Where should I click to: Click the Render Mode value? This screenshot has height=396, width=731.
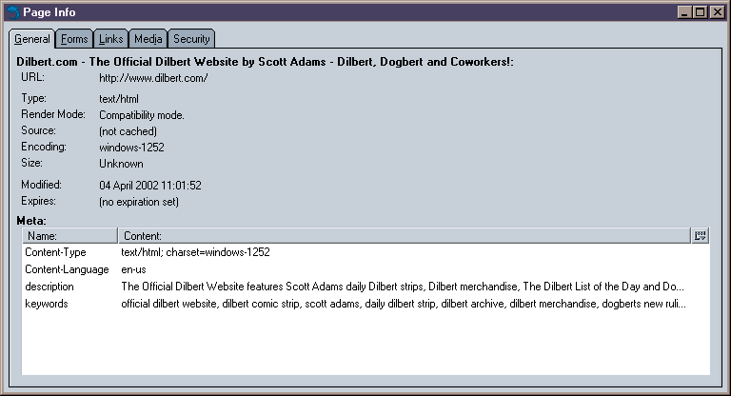(142, 115)
